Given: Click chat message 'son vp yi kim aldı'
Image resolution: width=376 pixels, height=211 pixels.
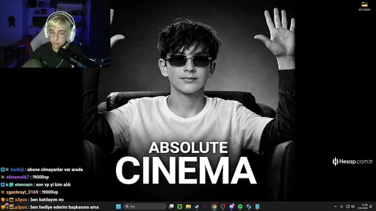Looking at the screenshot, I should [x=53, y=185].
